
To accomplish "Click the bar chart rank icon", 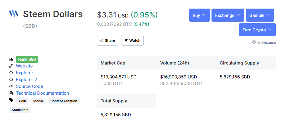I will point(11,59).
